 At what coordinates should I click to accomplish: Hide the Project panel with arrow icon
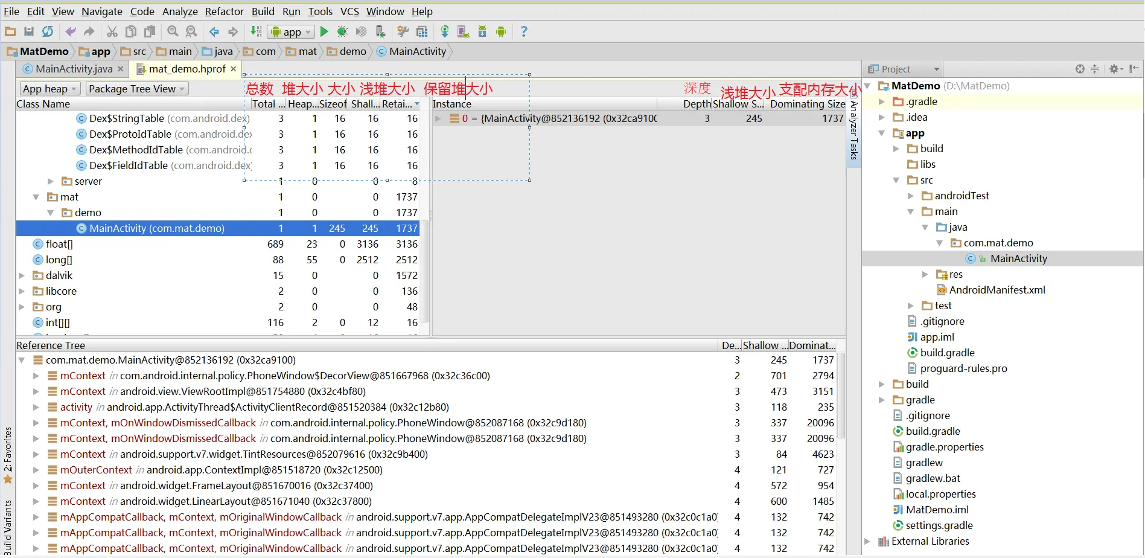(x=1134, y=69)
